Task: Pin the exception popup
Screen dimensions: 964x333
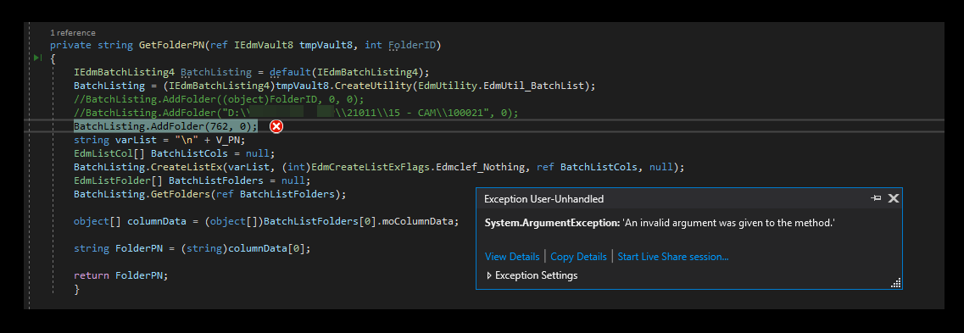Action: [x=876, y=197]
